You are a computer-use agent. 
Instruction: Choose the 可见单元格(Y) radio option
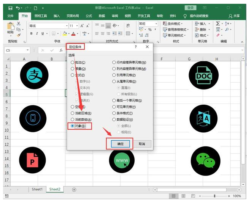click(x=114, y=107)
